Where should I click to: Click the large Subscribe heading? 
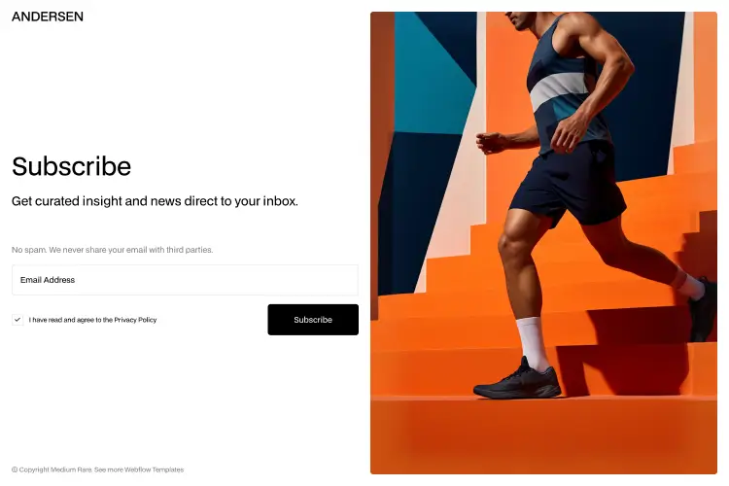tap(72, 166)
